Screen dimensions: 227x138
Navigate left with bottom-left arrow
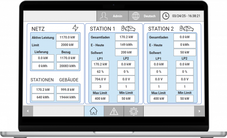[28, 111]
